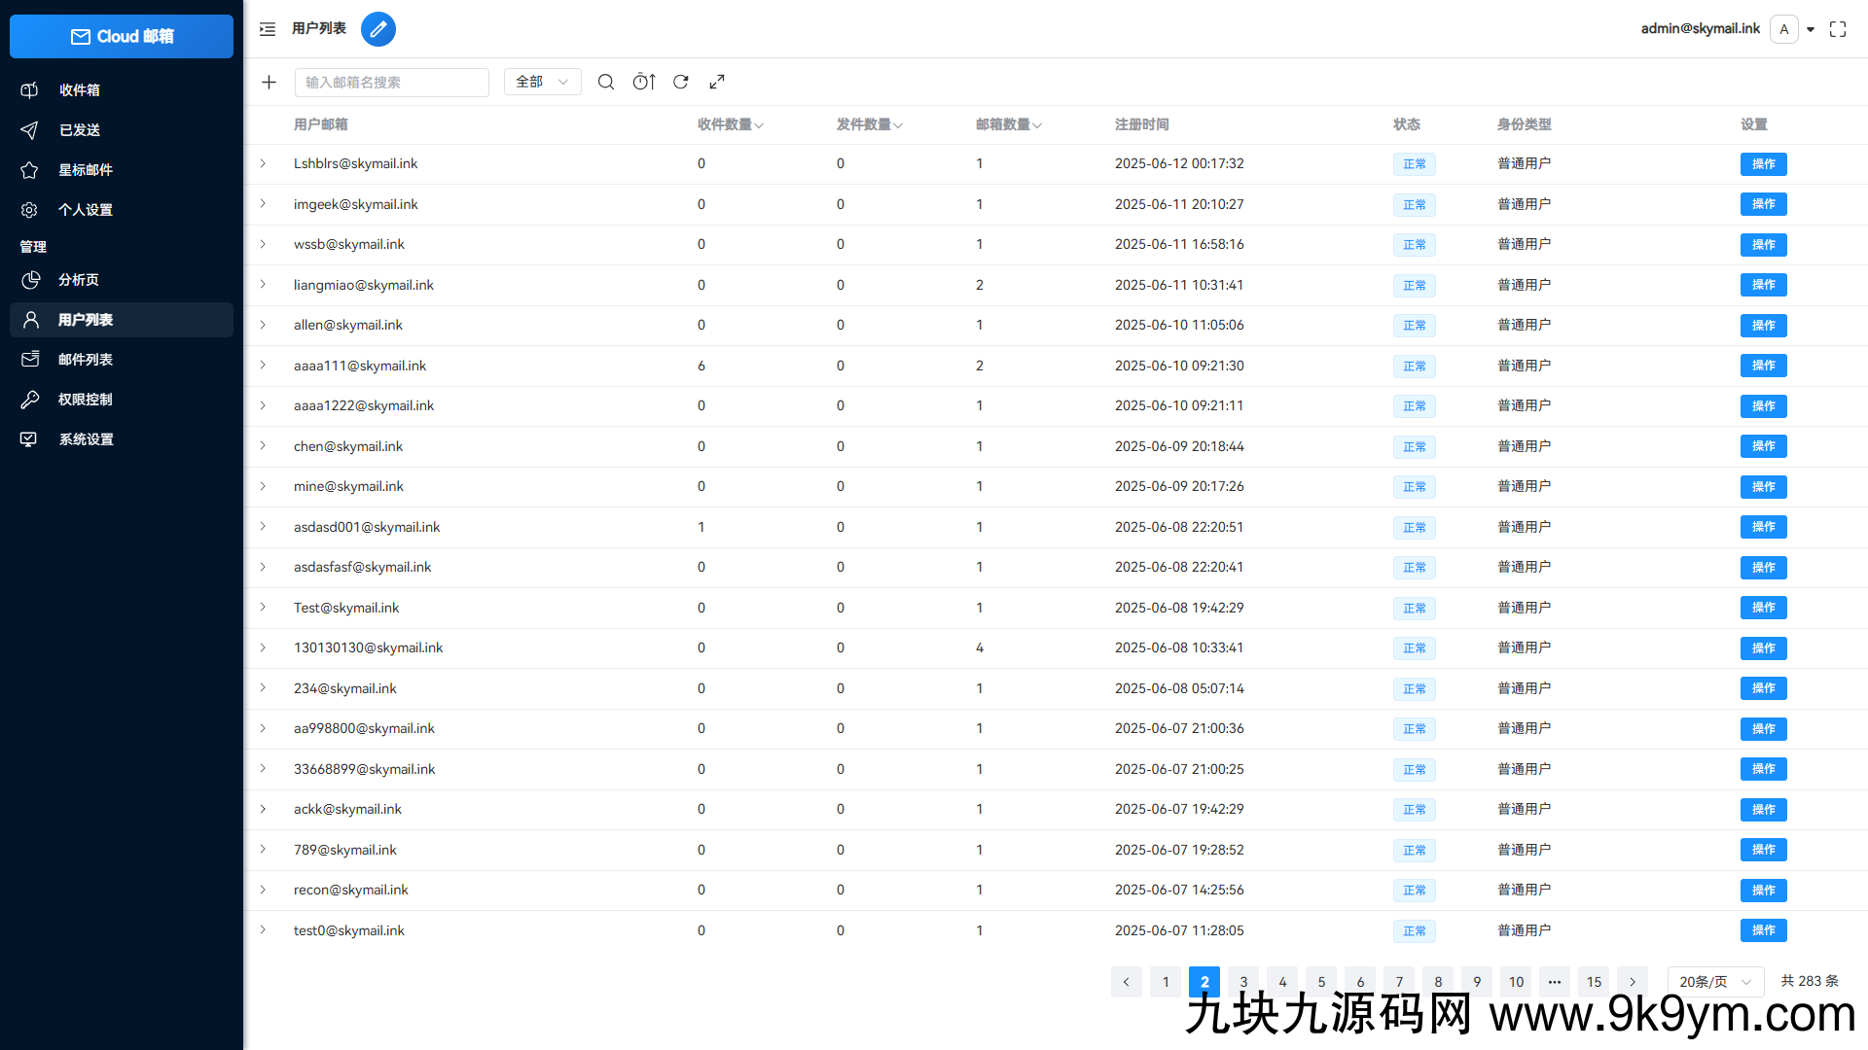The height and width of the screenshot is (1050, 1868).
Task: Open the Inbox (收件箱) from sidebar
Action: (80, 89)
